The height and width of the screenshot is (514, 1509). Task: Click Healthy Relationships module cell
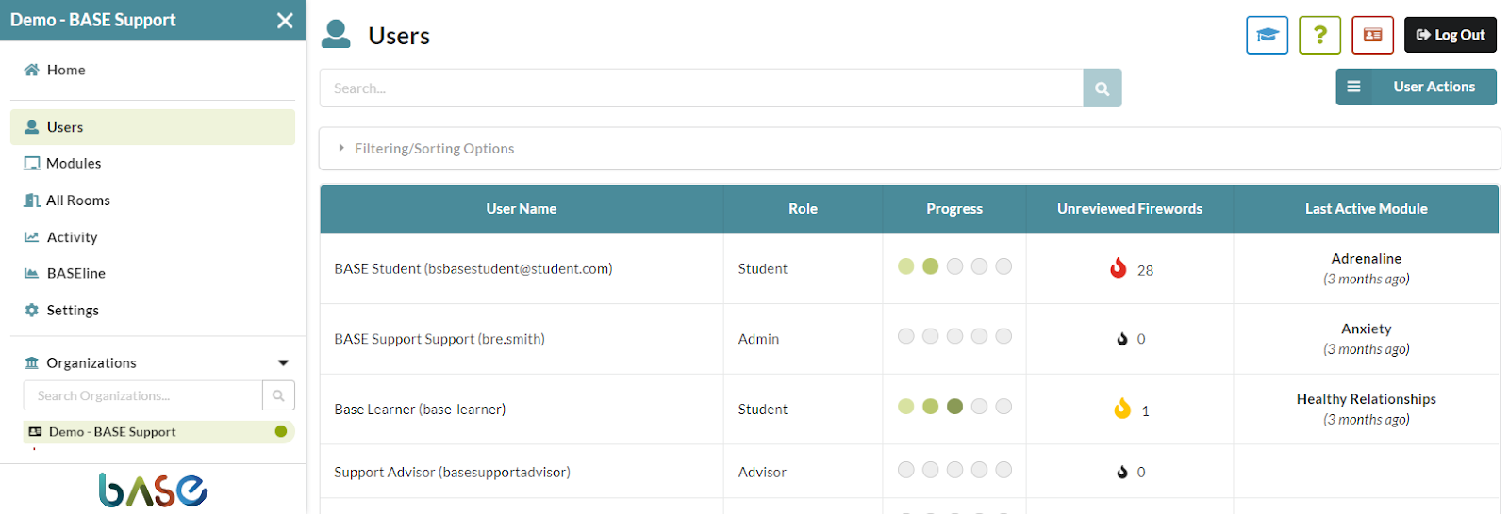tap(1366, 409)
